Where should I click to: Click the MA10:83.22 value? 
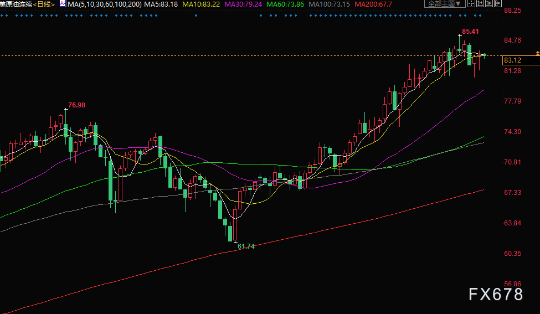click(201, 4)
